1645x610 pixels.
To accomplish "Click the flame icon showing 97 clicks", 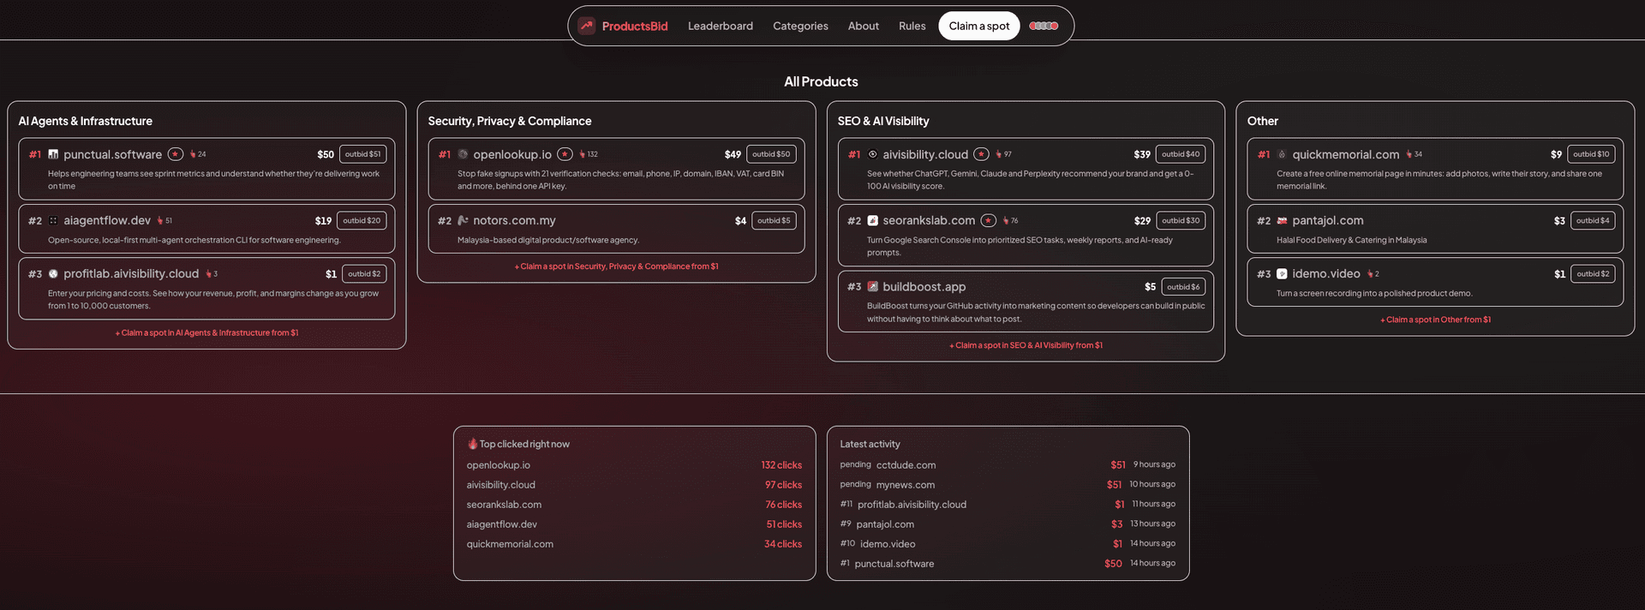I will click(999, 154).
